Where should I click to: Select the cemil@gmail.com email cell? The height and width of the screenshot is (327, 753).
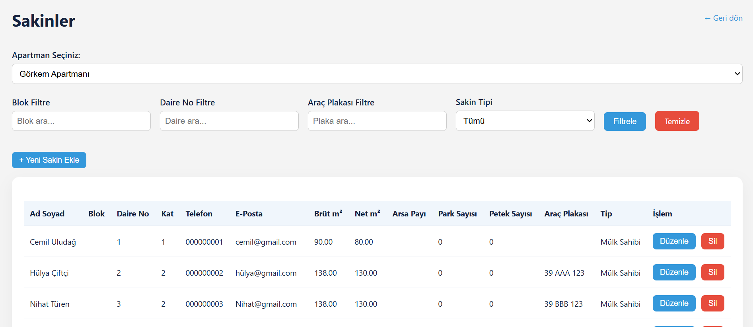pos(266,242)
